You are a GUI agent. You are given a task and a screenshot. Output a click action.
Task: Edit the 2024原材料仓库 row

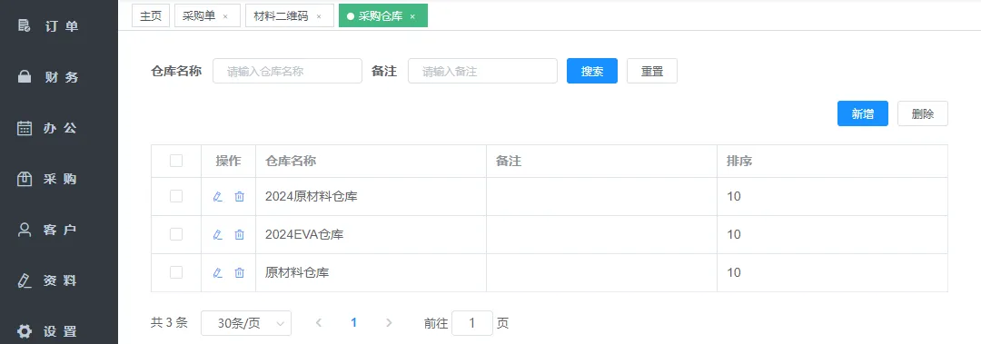[x=218, y=196]
